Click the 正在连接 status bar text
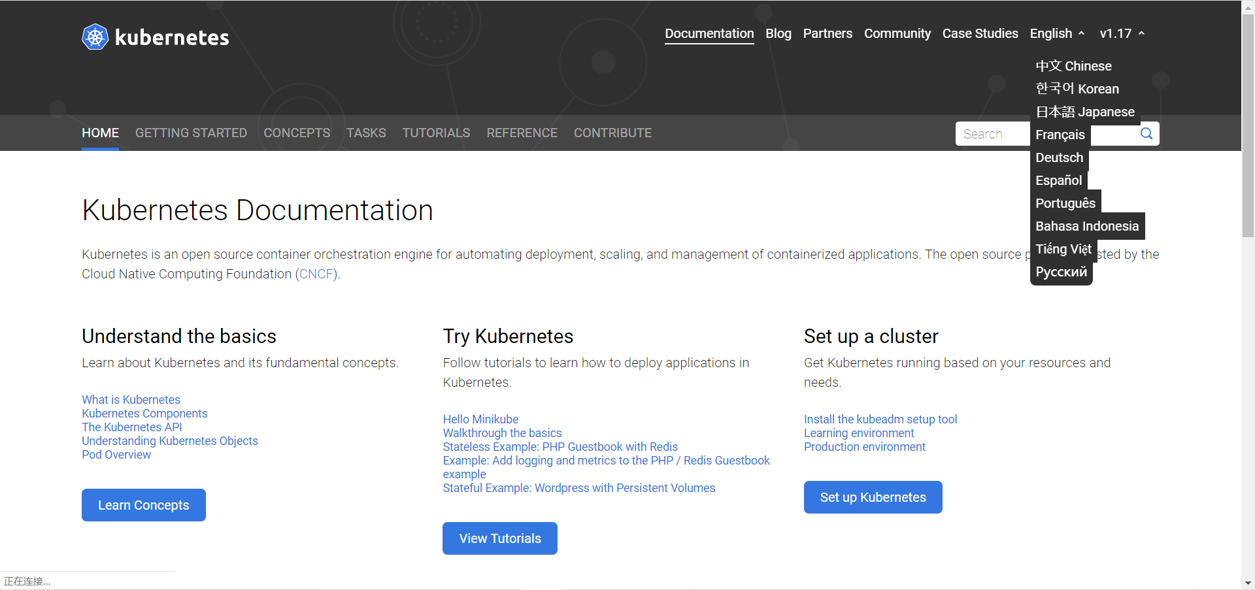The height and width of the screenshot is (590, 1255). [x=27, y=582]
